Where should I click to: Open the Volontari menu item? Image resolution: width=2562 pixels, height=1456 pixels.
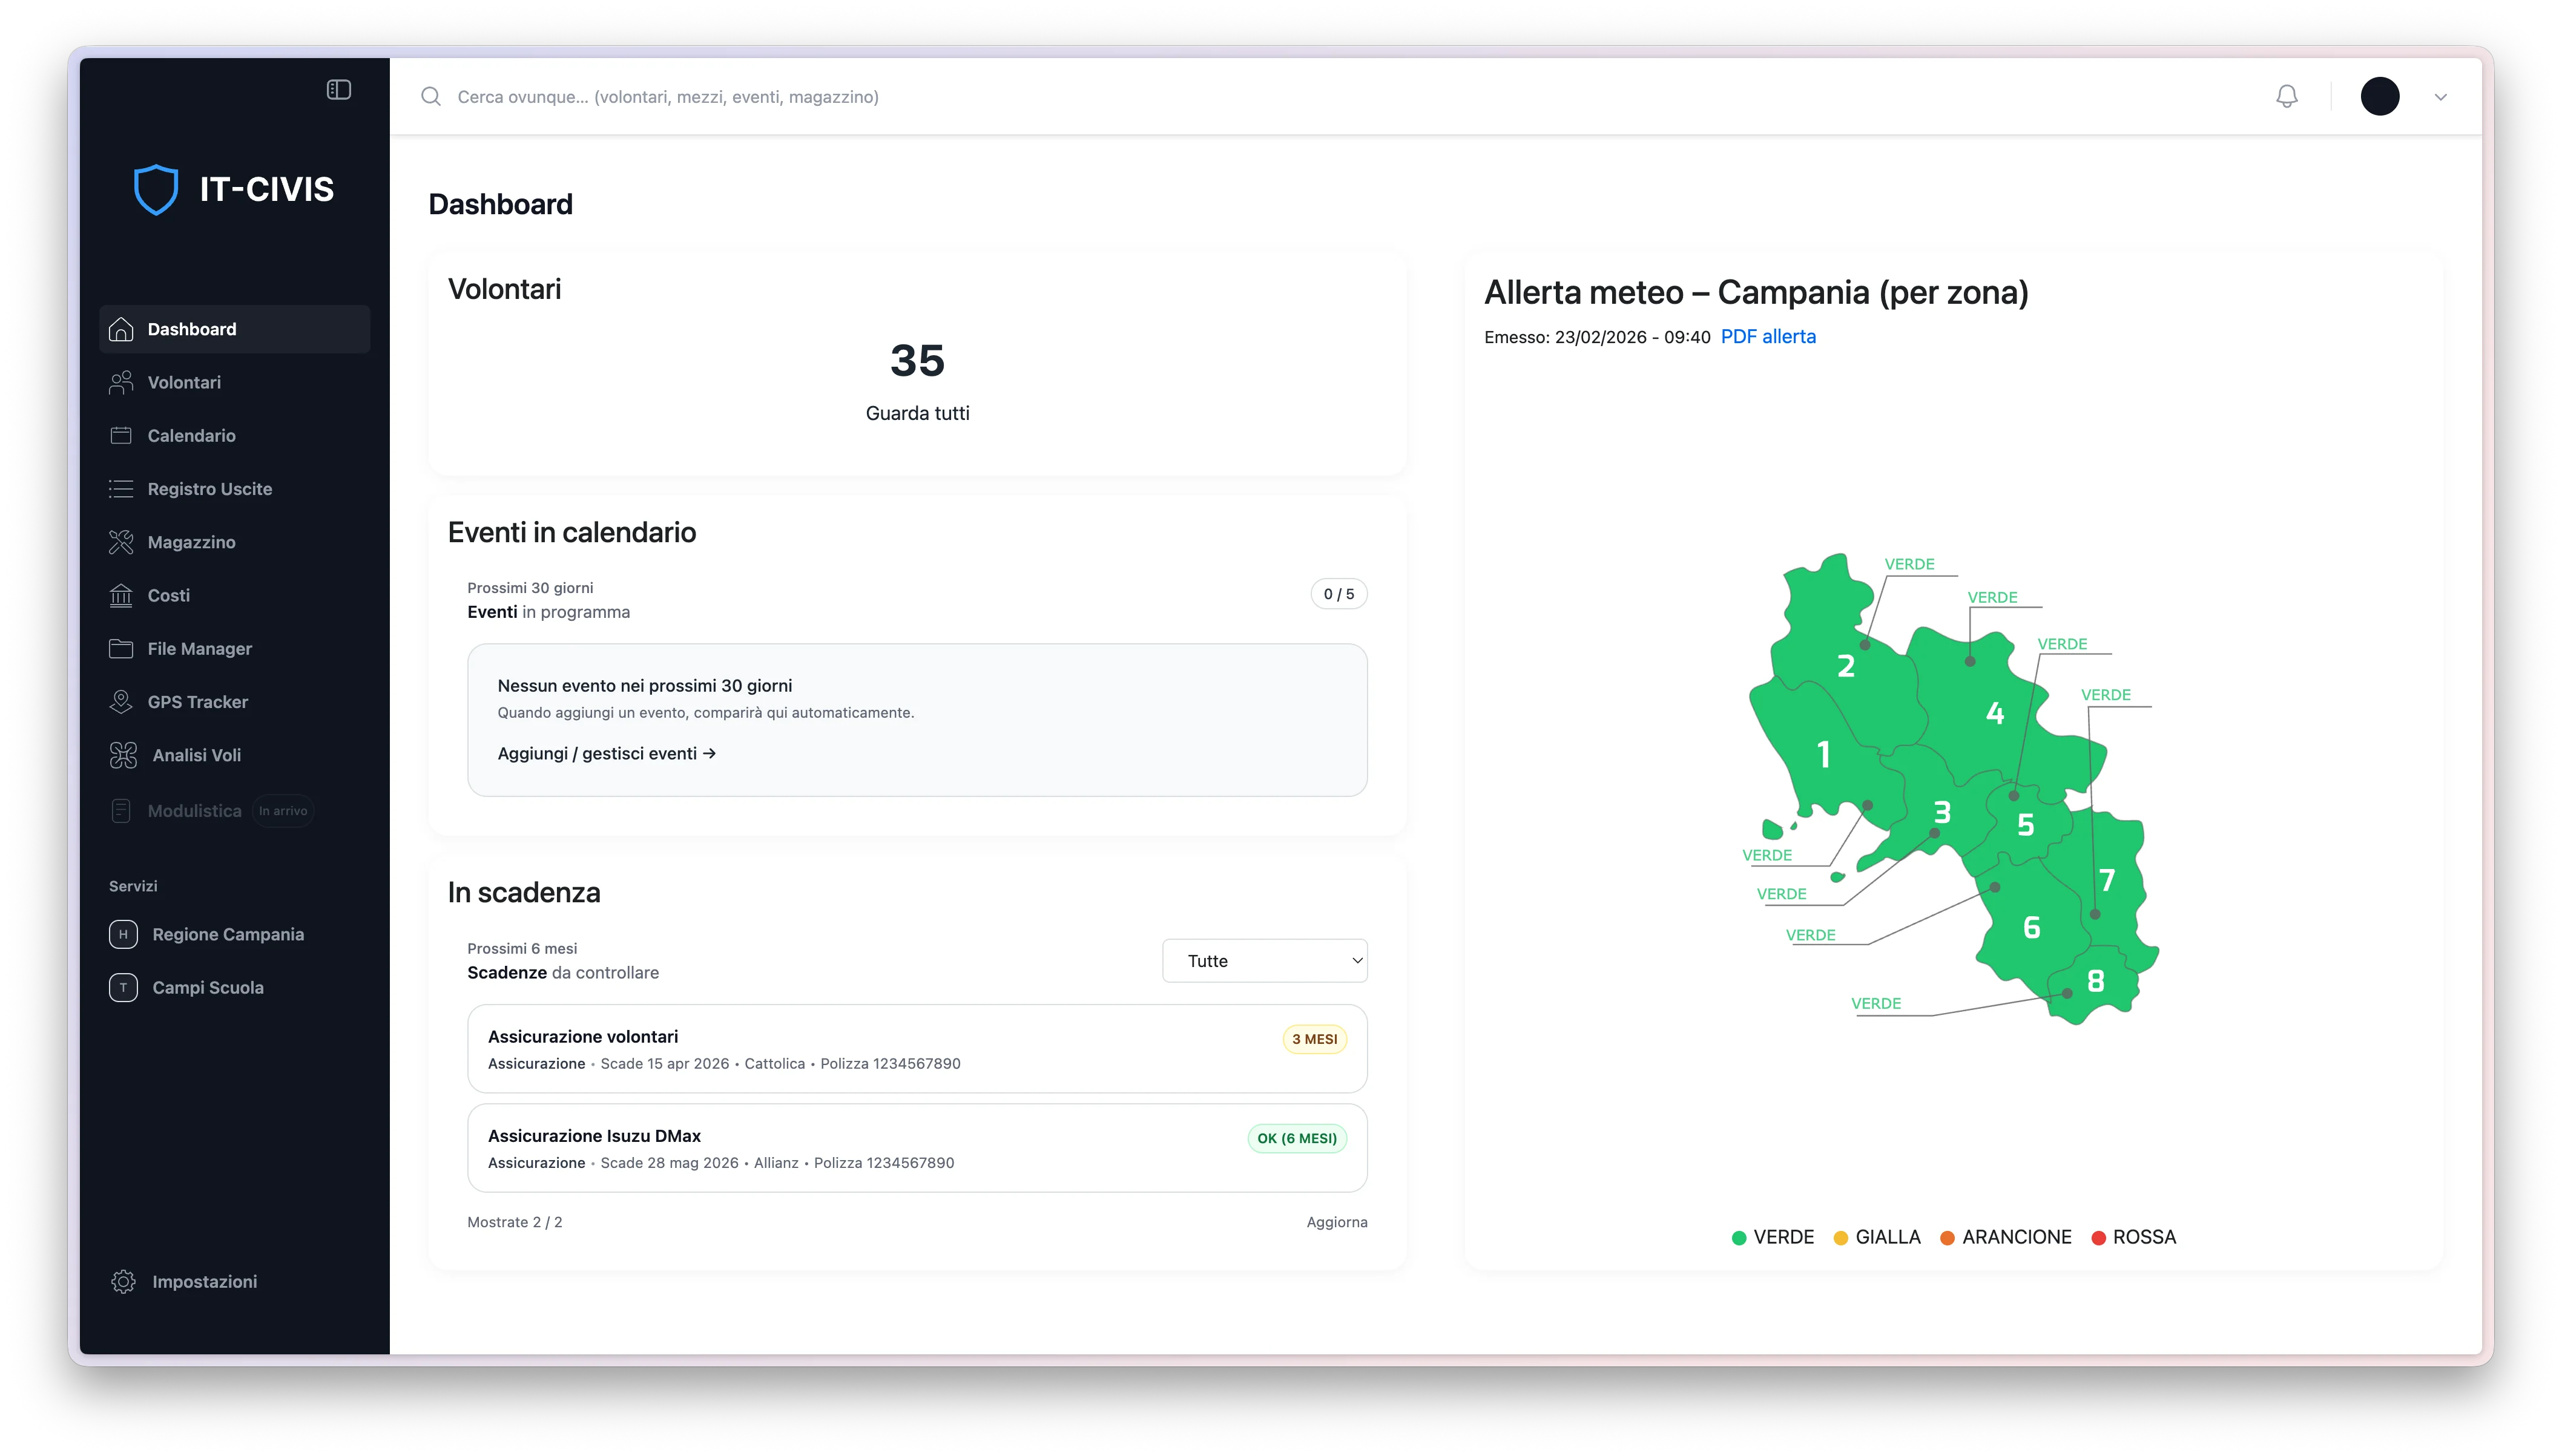(x=235, y=382)
